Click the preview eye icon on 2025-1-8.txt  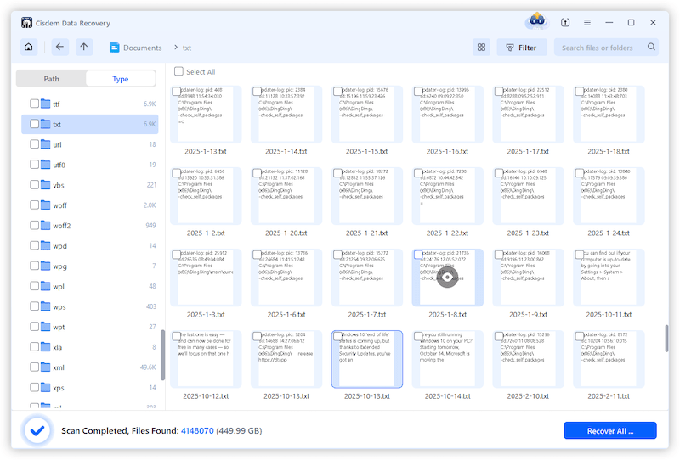click(447, 278)
